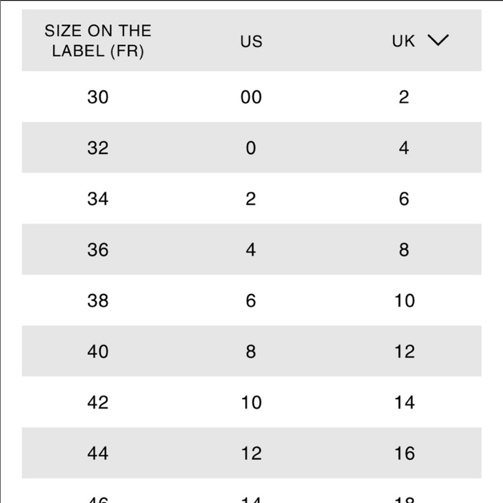The width and height of the screenshot is (503, 503).
Task: Click UK size 14 cell
Action: pyautogui.click(x=404, y=402)
